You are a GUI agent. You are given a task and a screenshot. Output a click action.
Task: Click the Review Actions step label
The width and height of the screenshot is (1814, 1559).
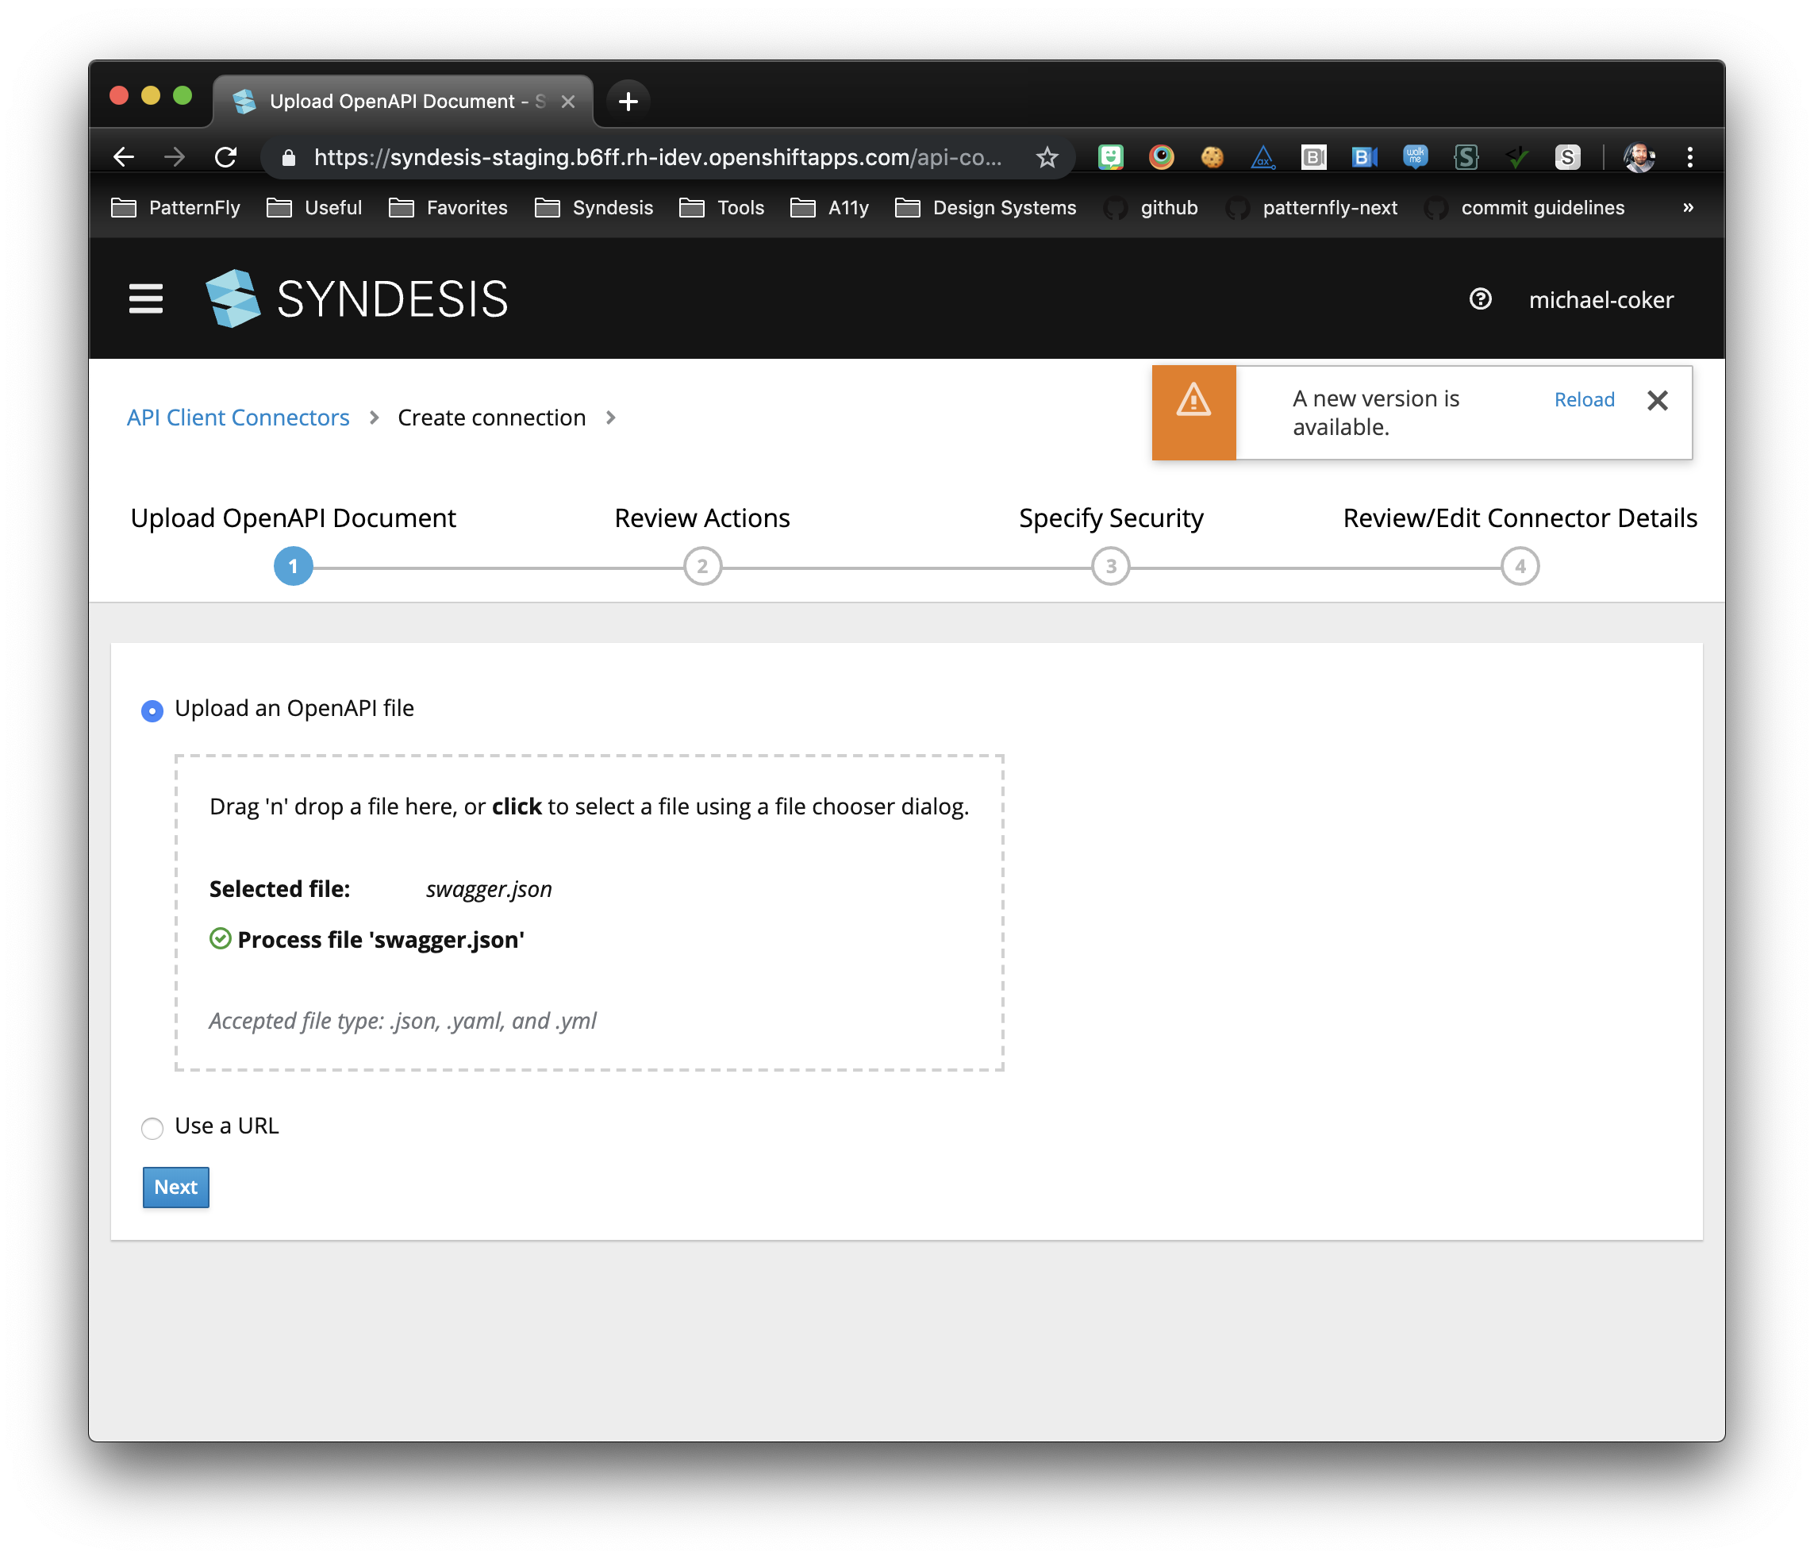pos(702,518)
